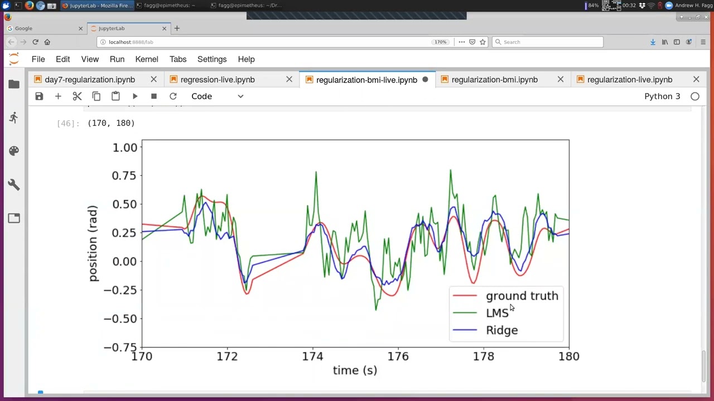Screen dimensions: 714x401
Task: Open the command palette sidebar icon
Action: tap(14, 151)
